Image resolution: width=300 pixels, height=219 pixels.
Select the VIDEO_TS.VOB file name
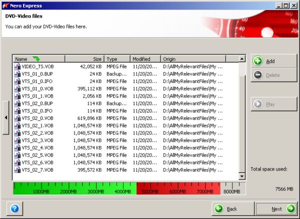click(37, 66)
